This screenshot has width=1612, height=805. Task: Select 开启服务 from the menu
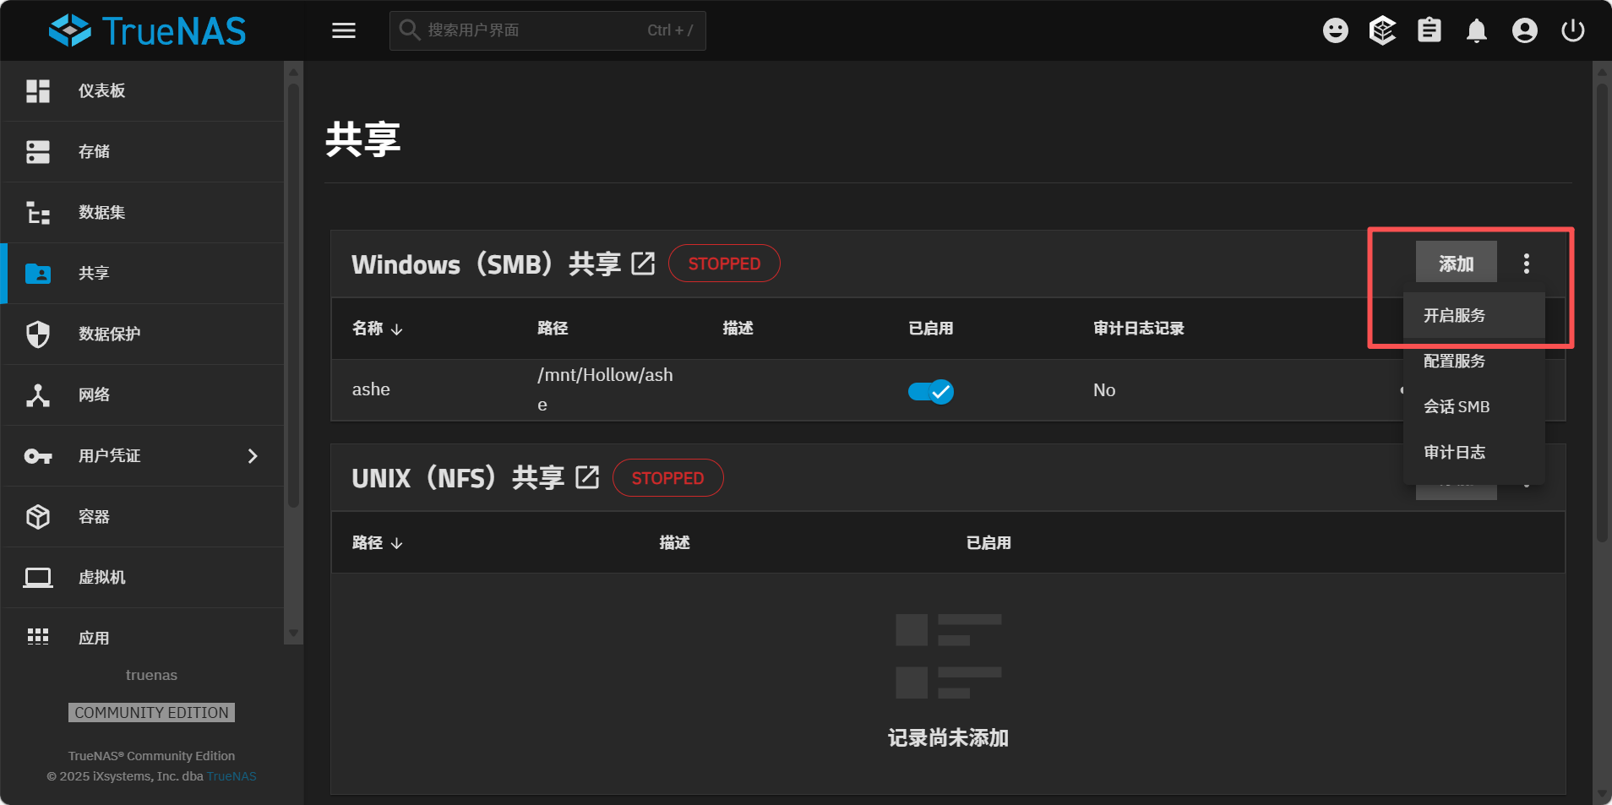point(1454,315)
